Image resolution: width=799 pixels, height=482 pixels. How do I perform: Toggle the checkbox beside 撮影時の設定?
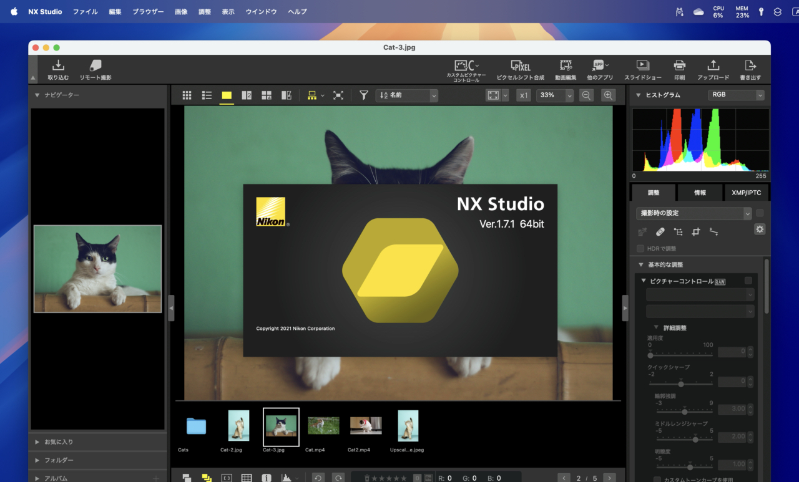tap(760, 213)
